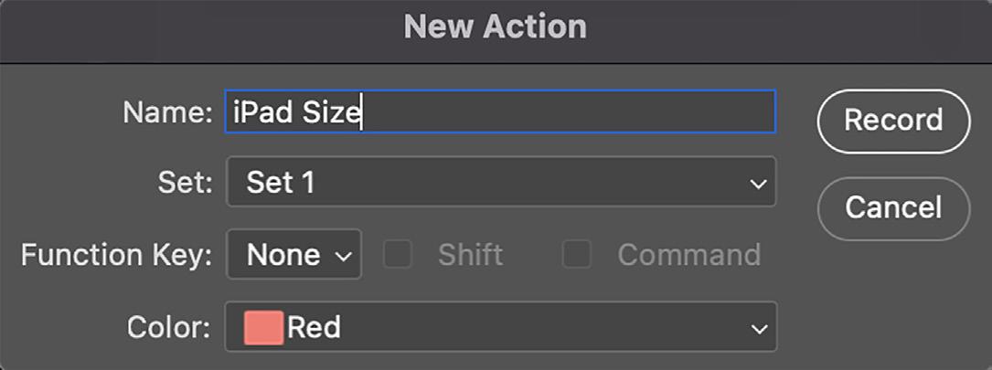Click the Red text in Color dropdown
992x370 pixels.
click(314, 327)
